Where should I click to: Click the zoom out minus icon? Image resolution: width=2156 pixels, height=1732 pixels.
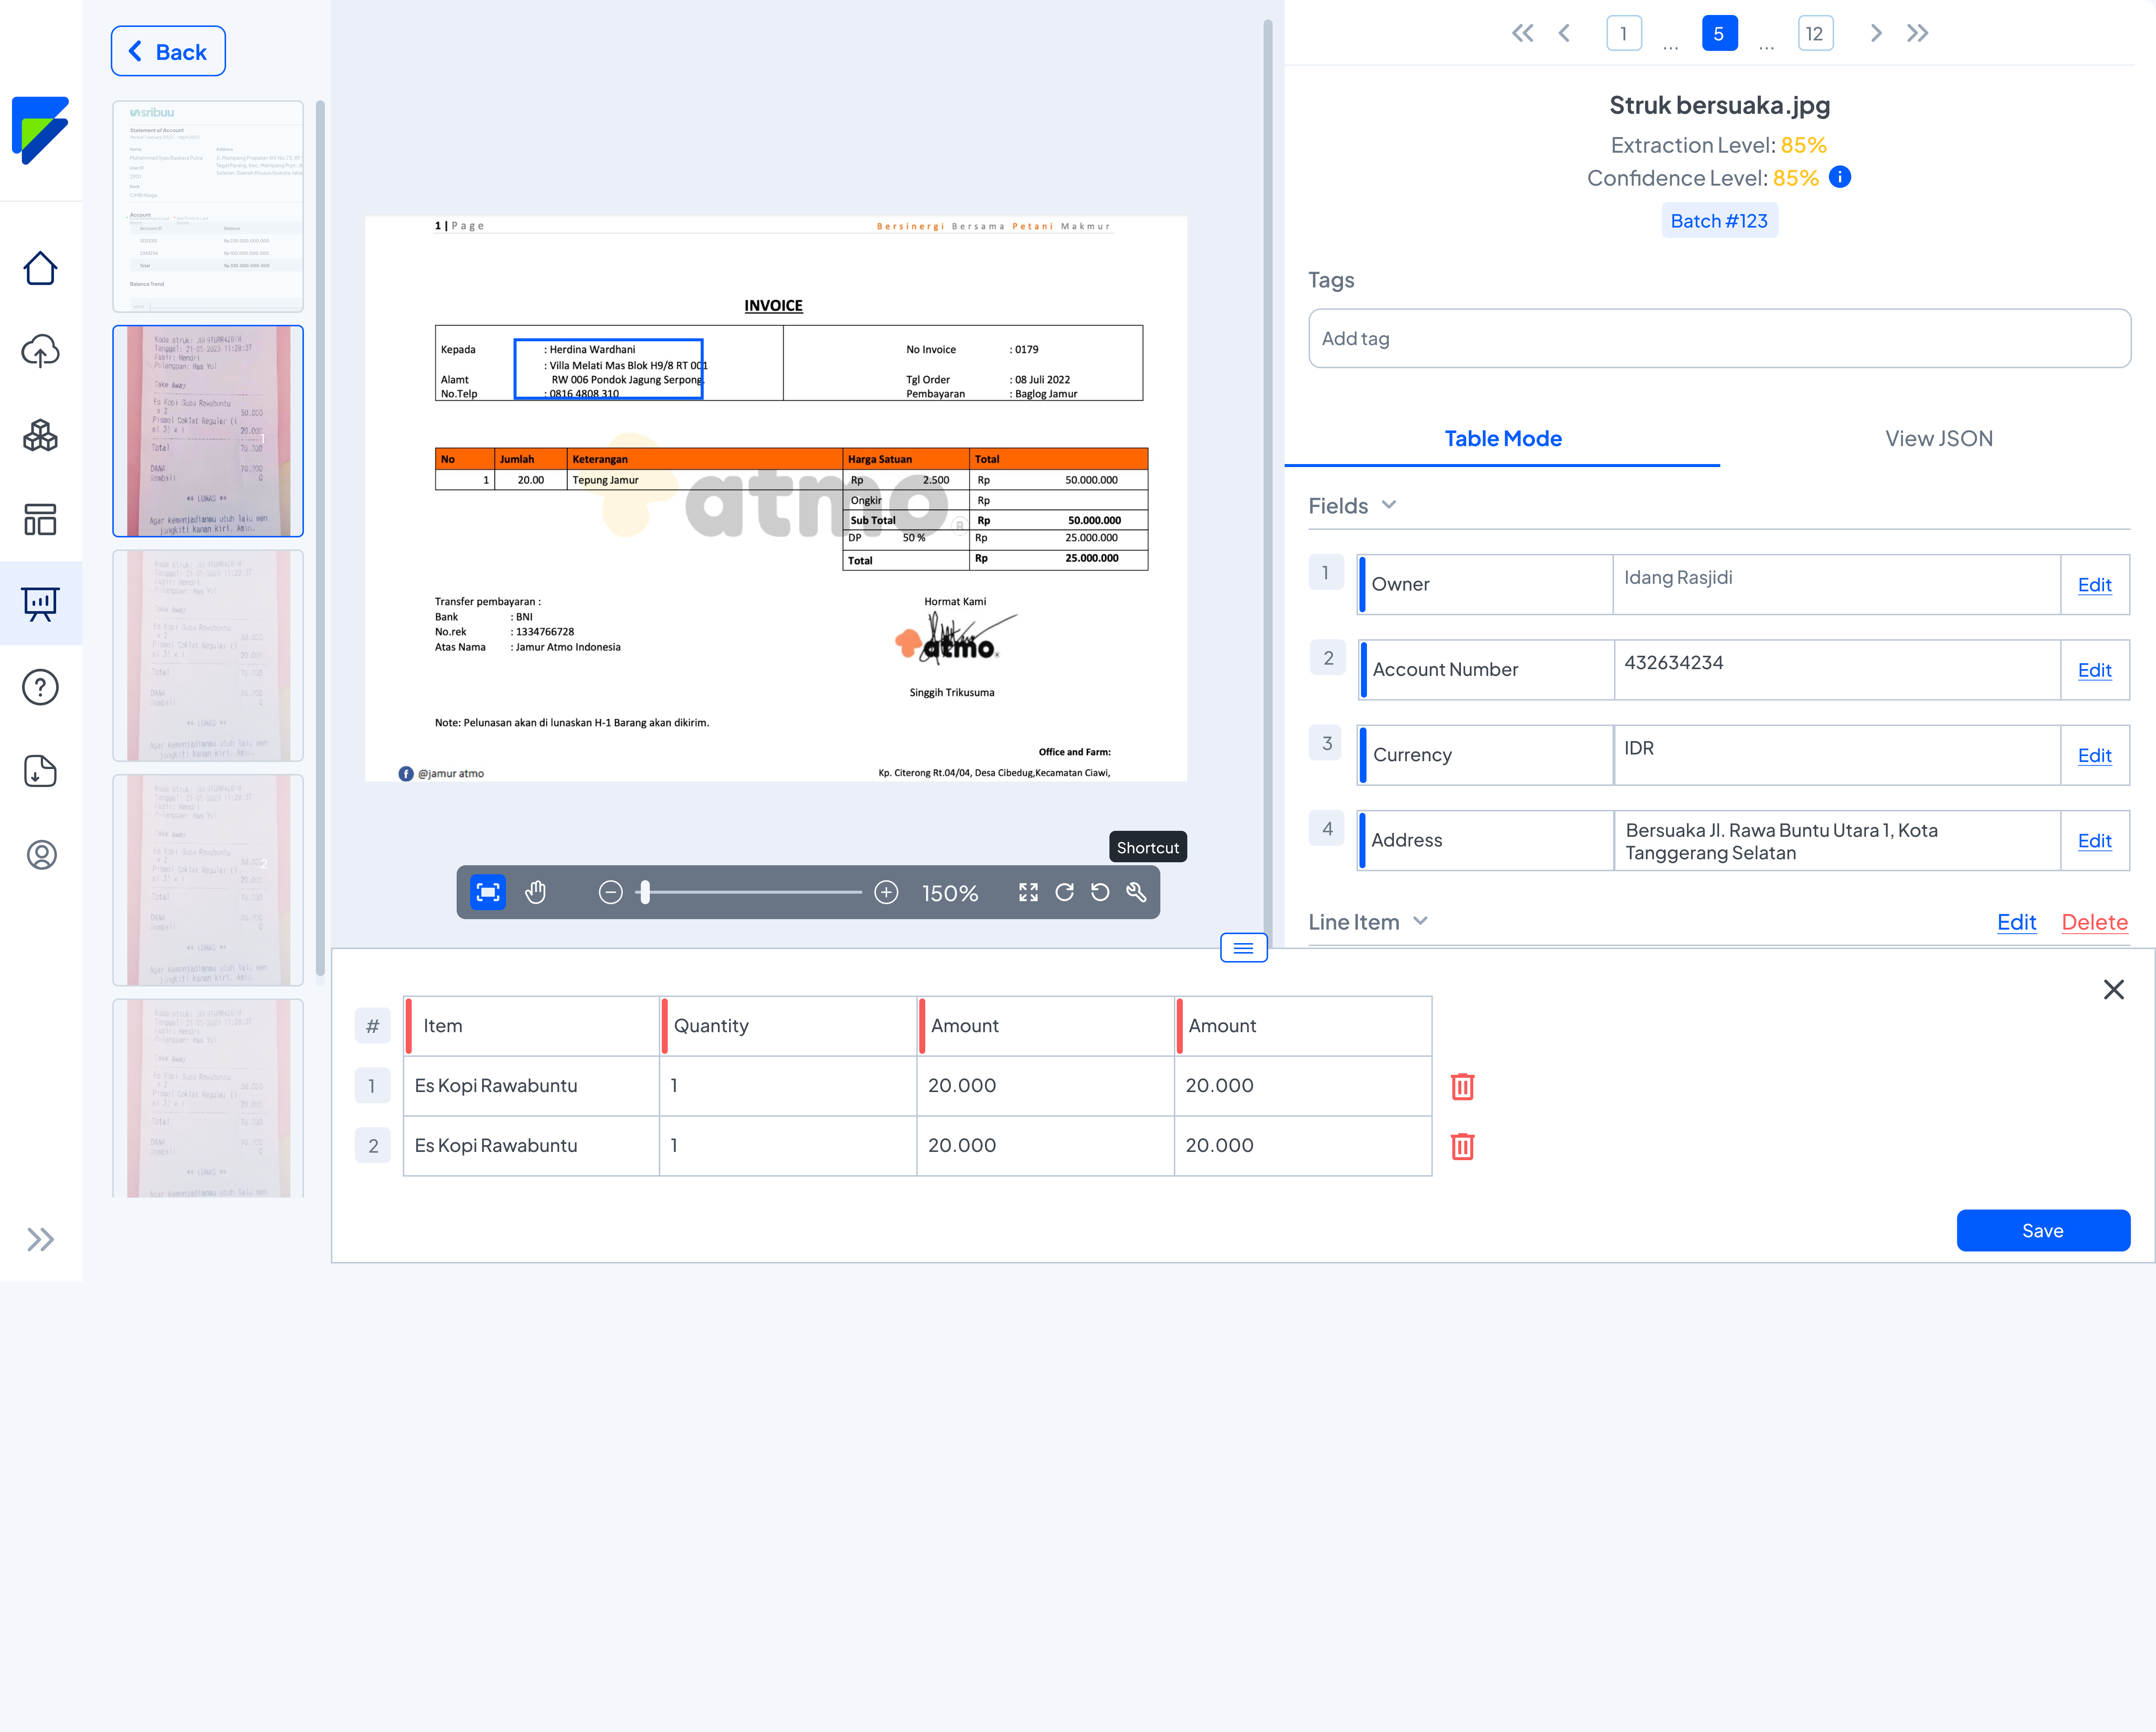(x=610, y=892)
